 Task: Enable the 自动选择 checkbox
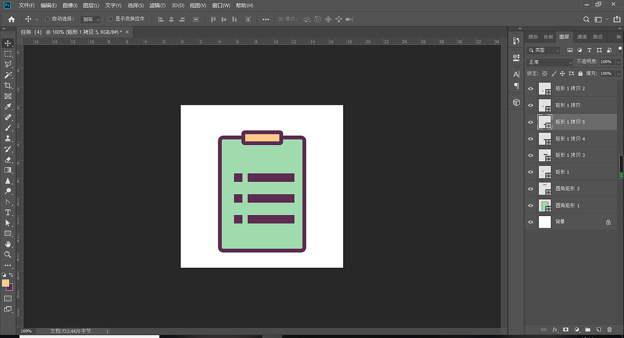tap(47, 19)
